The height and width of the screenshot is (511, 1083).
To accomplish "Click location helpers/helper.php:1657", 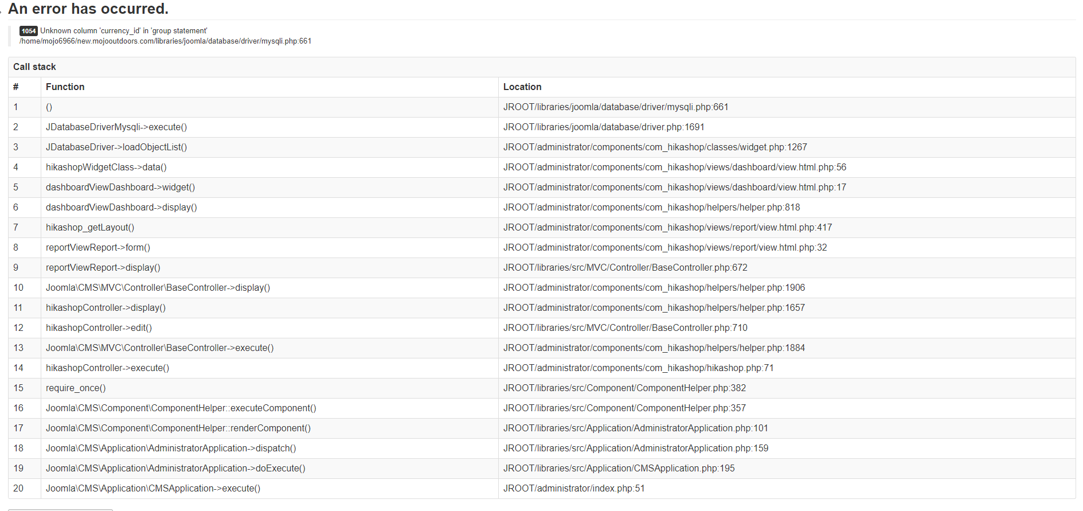I will (x=654, y=308).
